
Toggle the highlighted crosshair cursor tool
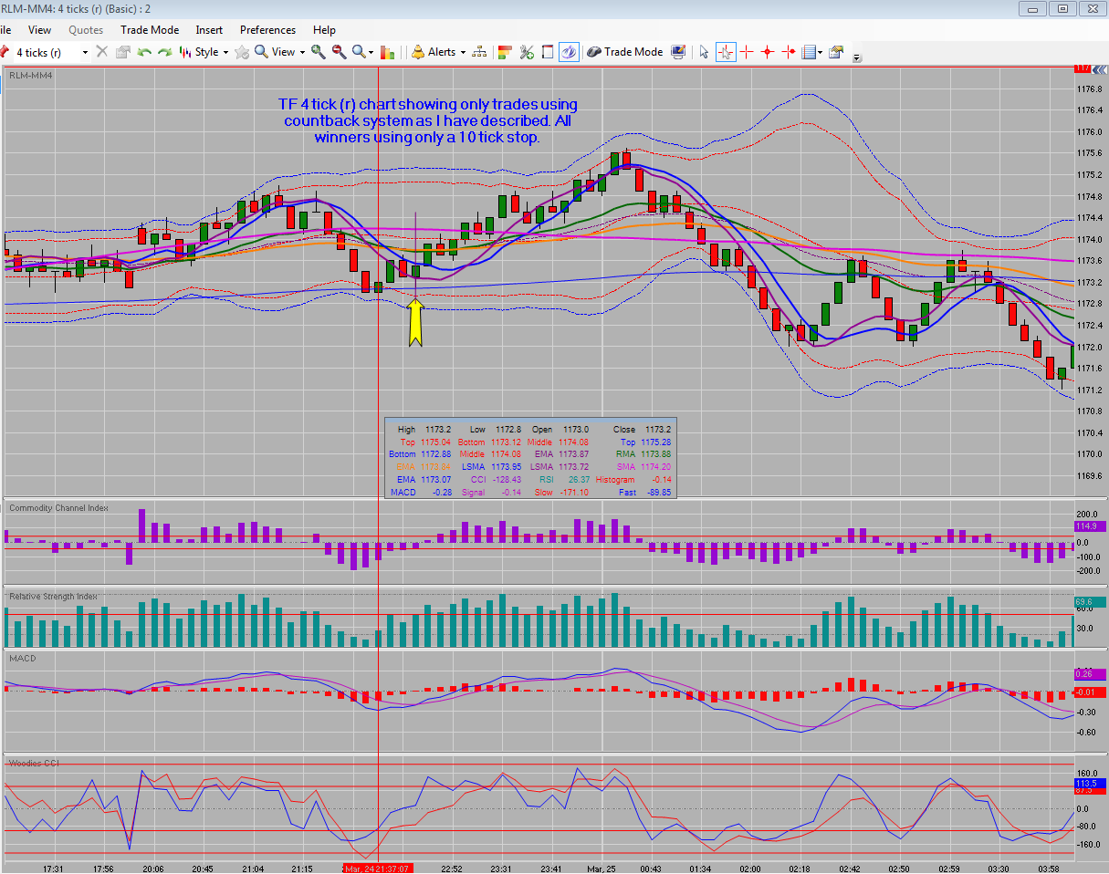[726, 52]
